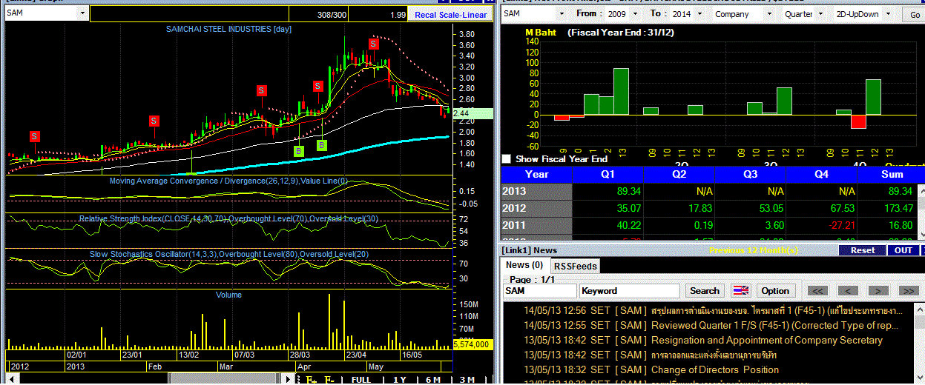The image size is (925, 385).
Task: Go to last news page with >> button
Action: [x=909, y=291]
